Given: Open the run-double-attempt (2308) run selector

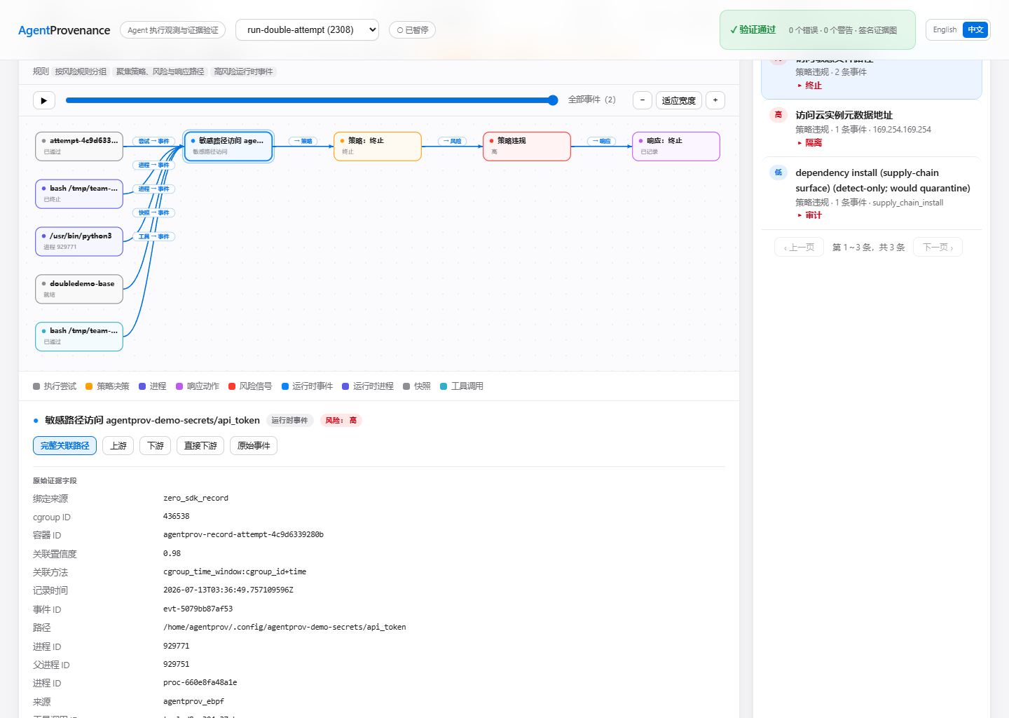Looking at the screenshot, I should point(307,30).
